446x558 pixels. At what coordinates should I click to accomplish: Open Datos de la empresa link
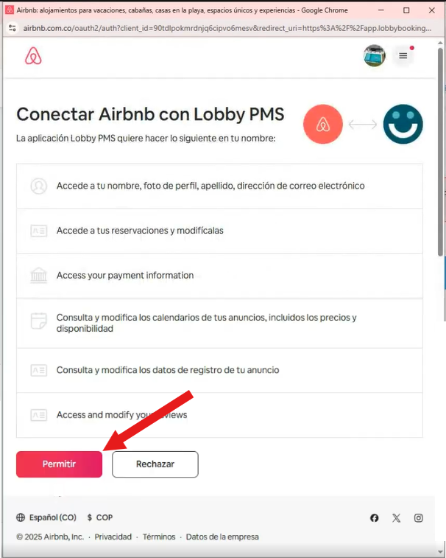(x=222, y=537)
